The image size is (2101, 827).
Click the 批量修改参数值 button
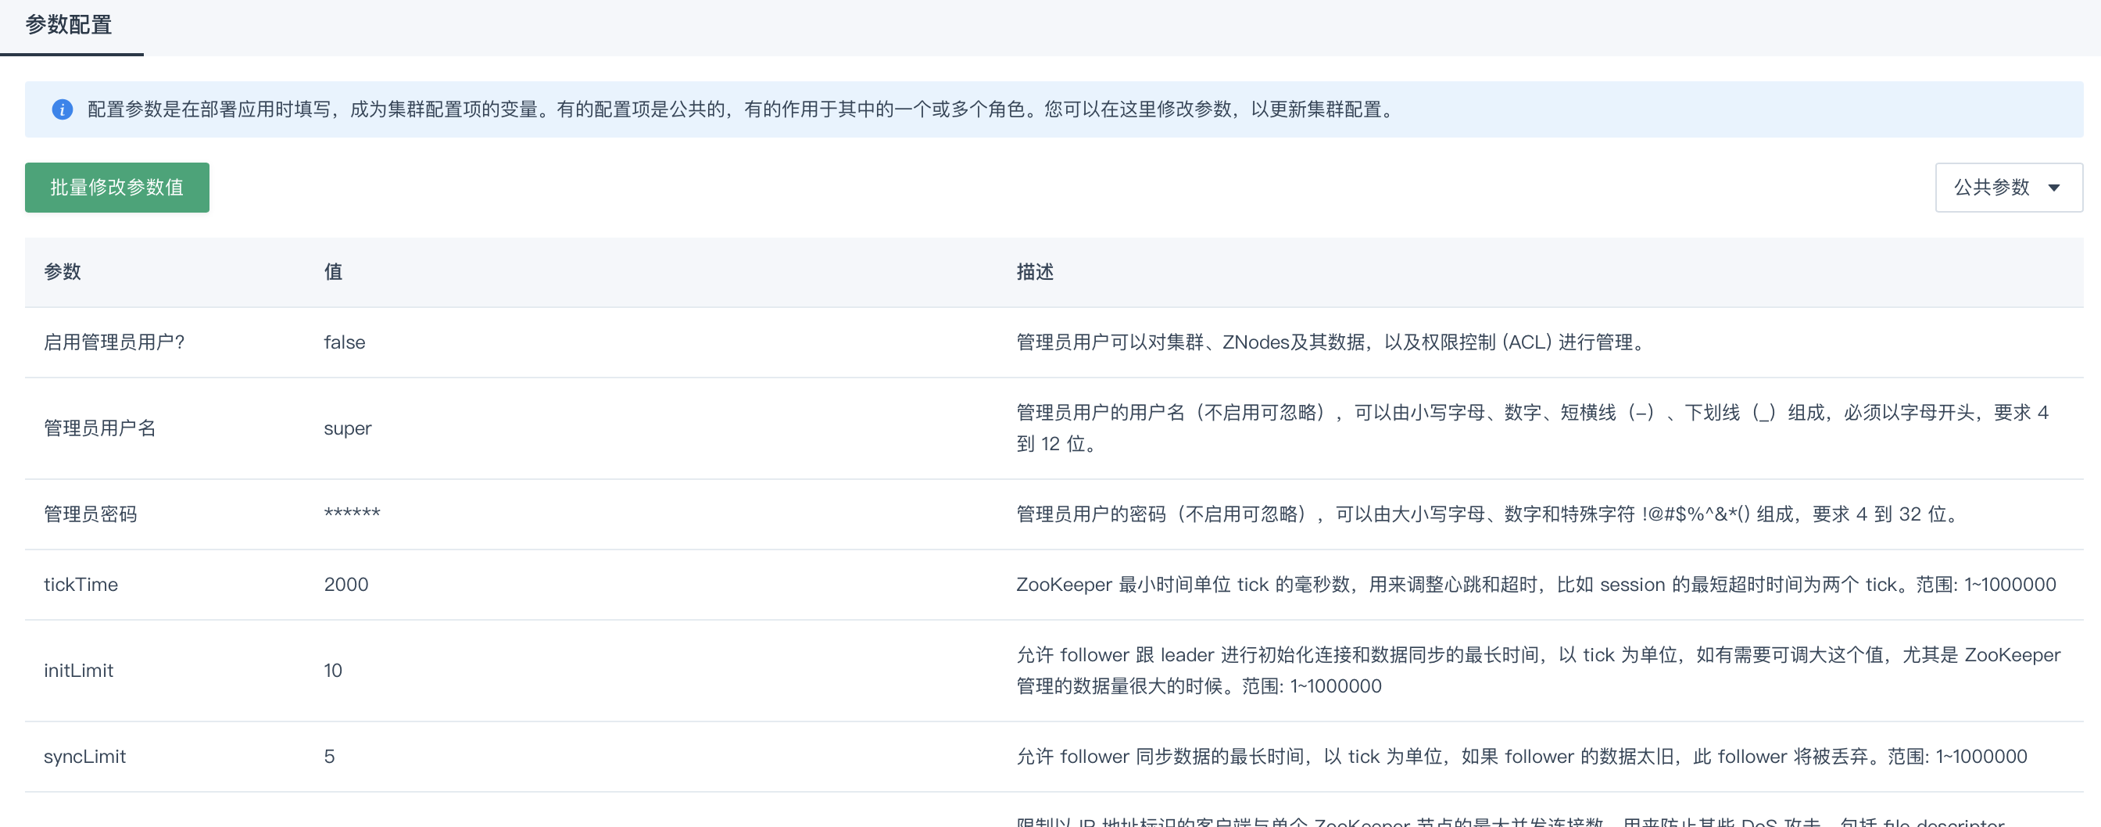tap(116, 188)
